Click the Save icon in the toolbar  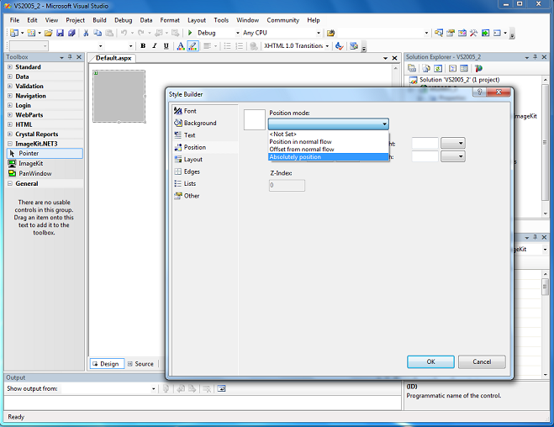tap(60, 33)
